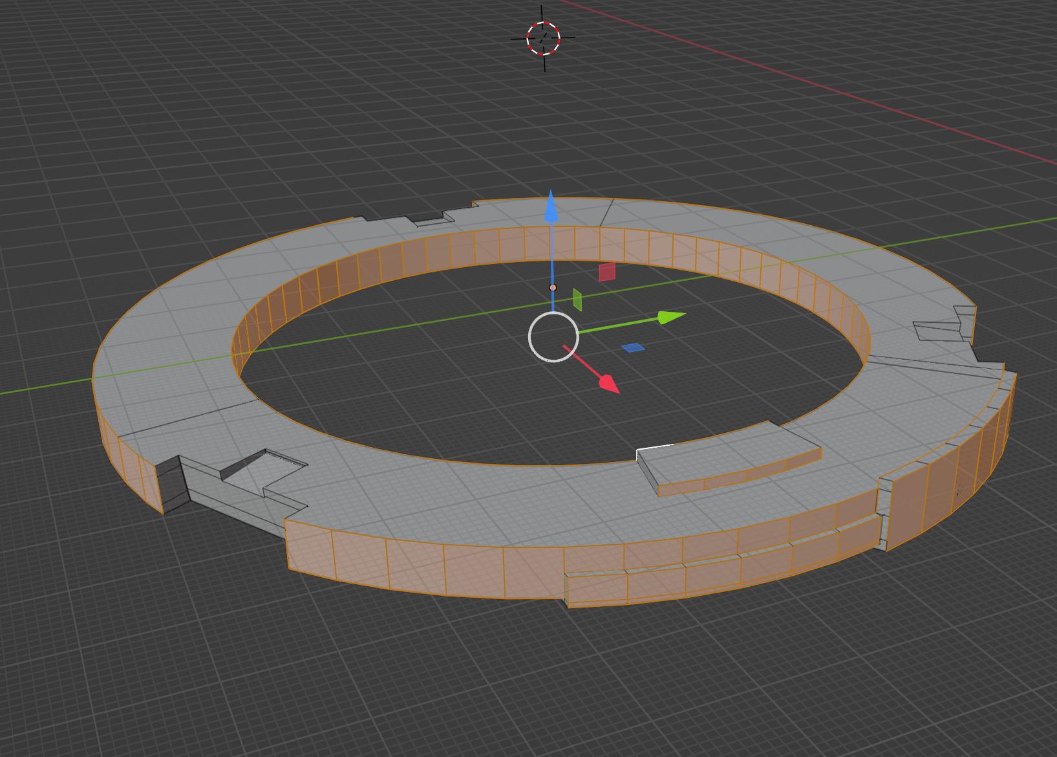Click the red YZ-plane square handle of the gizmo
Screen dimensions: 1057x757
tap(607, 272)
